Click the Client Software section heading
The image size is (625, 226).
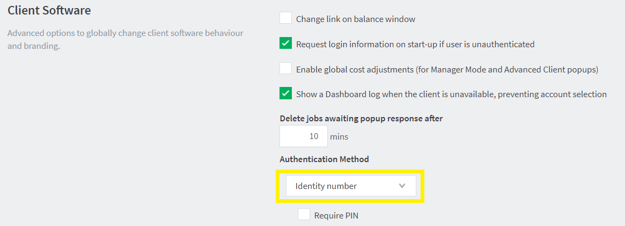click(49, 10)
